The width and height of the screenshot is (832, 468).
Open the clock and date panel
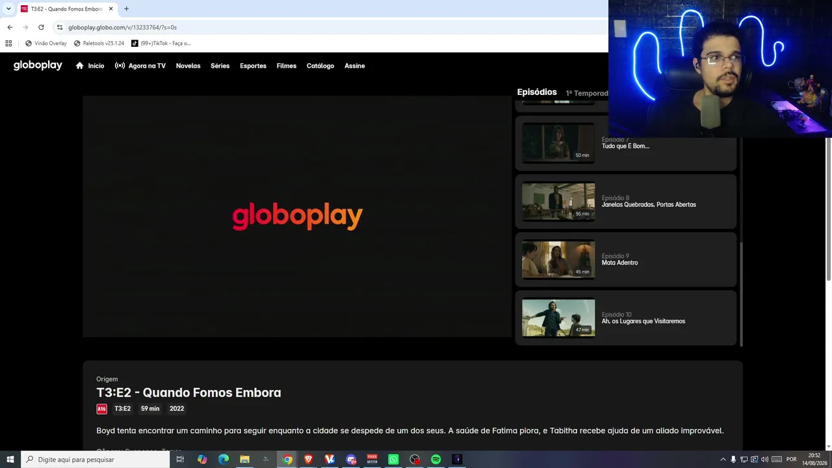(x=814, y=460)
